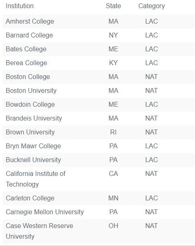Click the Institution column header
This screenshot has width=195, height=246.
[20, 6]
